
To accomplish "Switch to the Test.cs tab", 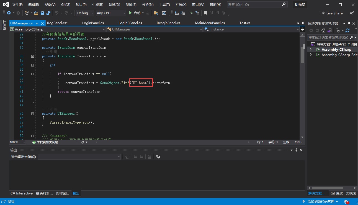I will [x=245, y=23].
